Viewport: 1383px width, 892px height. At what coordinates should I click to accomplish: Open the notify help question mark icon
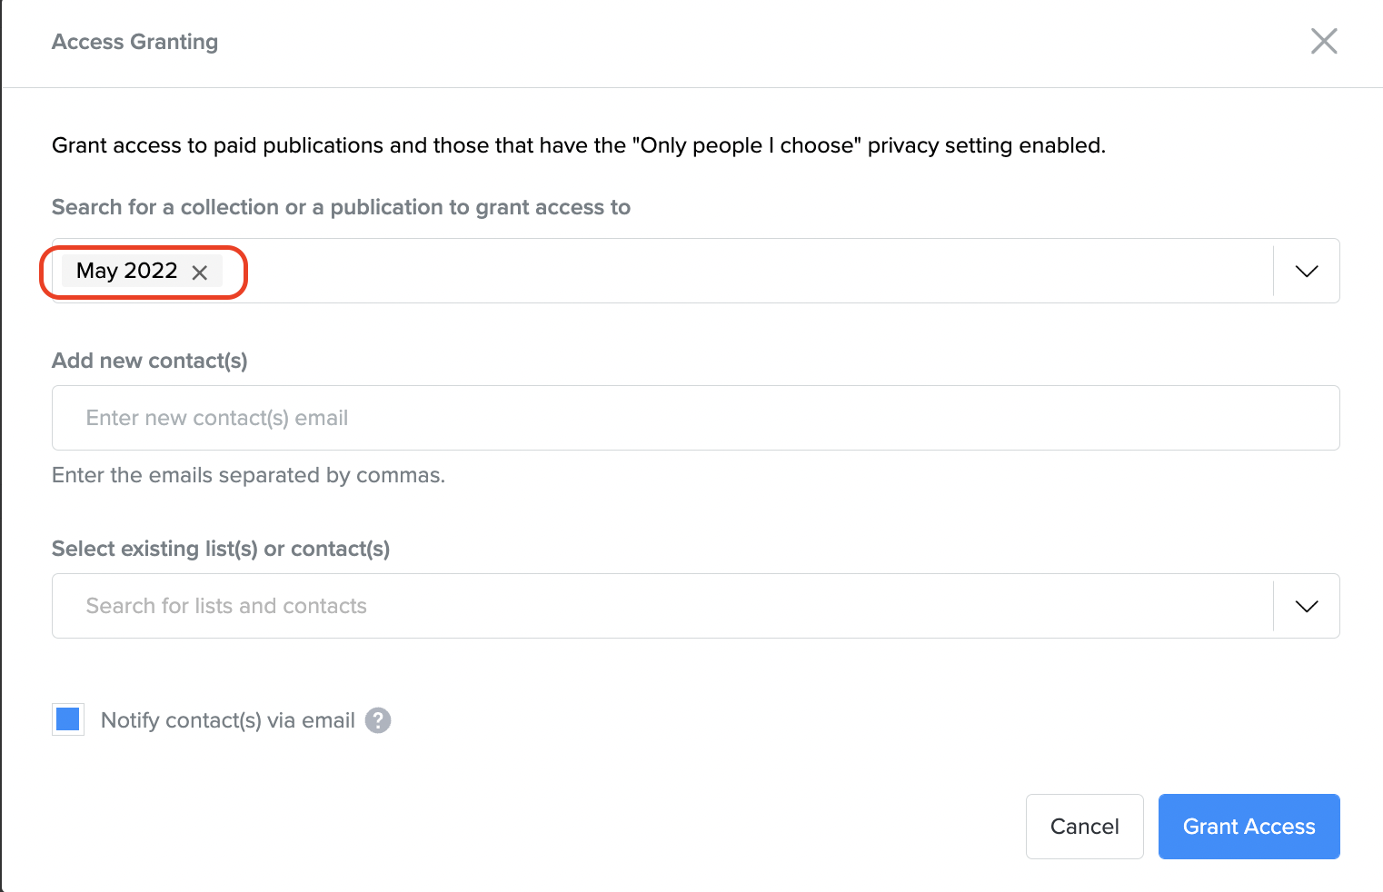tap(378, 720)
